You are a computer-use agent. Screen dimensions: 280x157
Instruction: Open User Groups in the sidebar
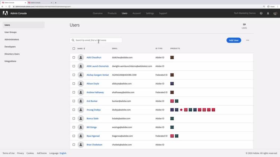click(x=10, y=32)
